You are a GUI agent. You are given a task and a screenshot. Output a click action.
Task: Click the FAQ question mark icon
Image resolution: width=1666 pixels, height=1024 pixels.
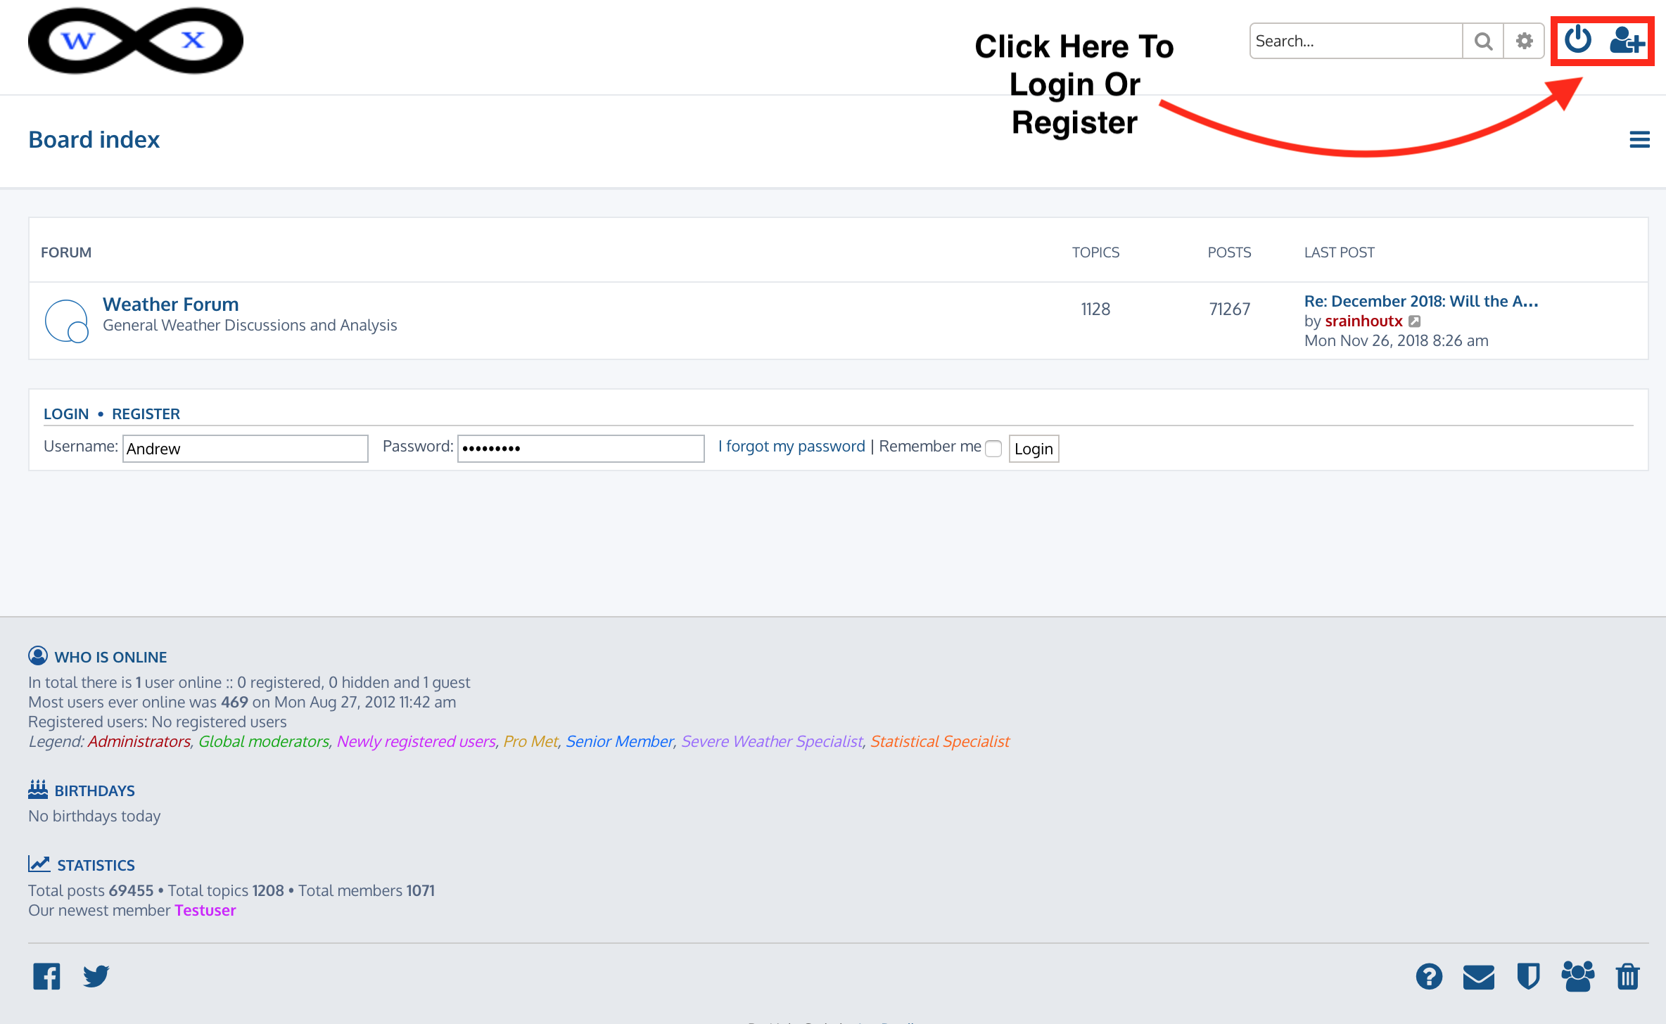[x=1429, y=977]
